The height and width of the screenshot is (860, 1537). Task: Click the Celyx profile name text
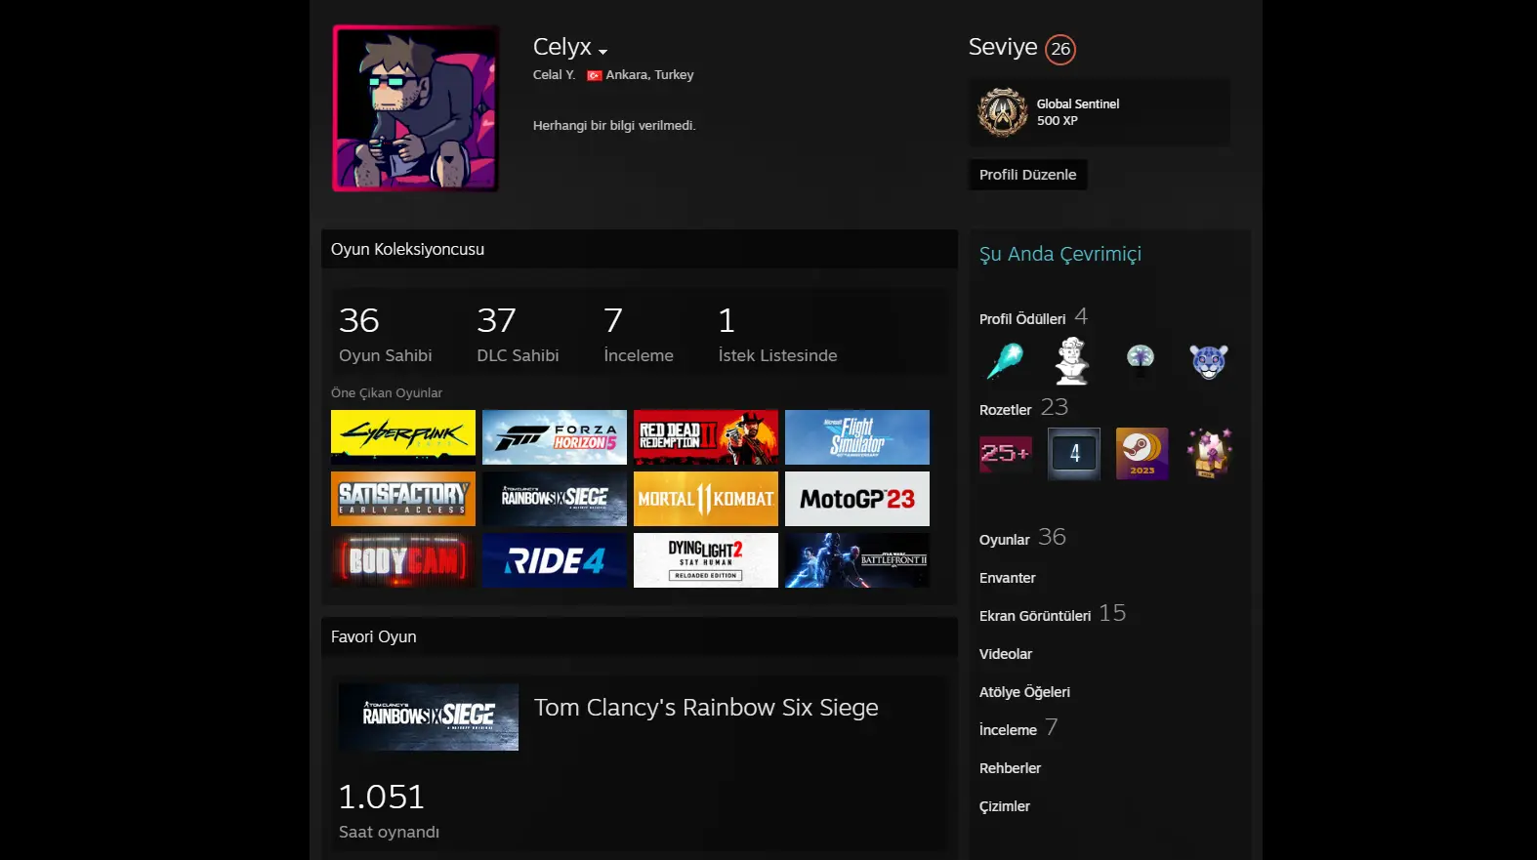(562, 47)
